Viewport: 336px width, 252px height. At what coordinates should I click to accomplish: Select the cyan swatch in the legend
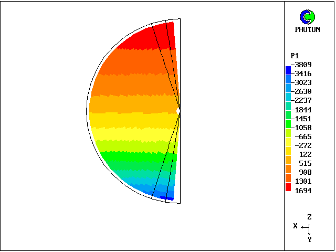coord(288,97)
